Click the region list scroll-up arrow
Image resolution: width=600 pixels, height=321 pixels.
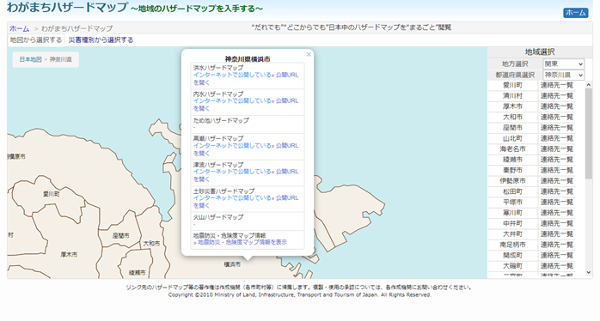coord(589,84)
